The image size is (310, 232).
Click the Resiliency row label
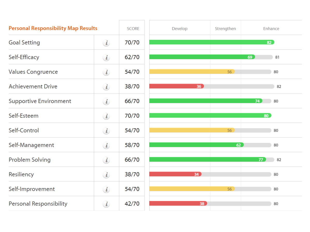21,174
